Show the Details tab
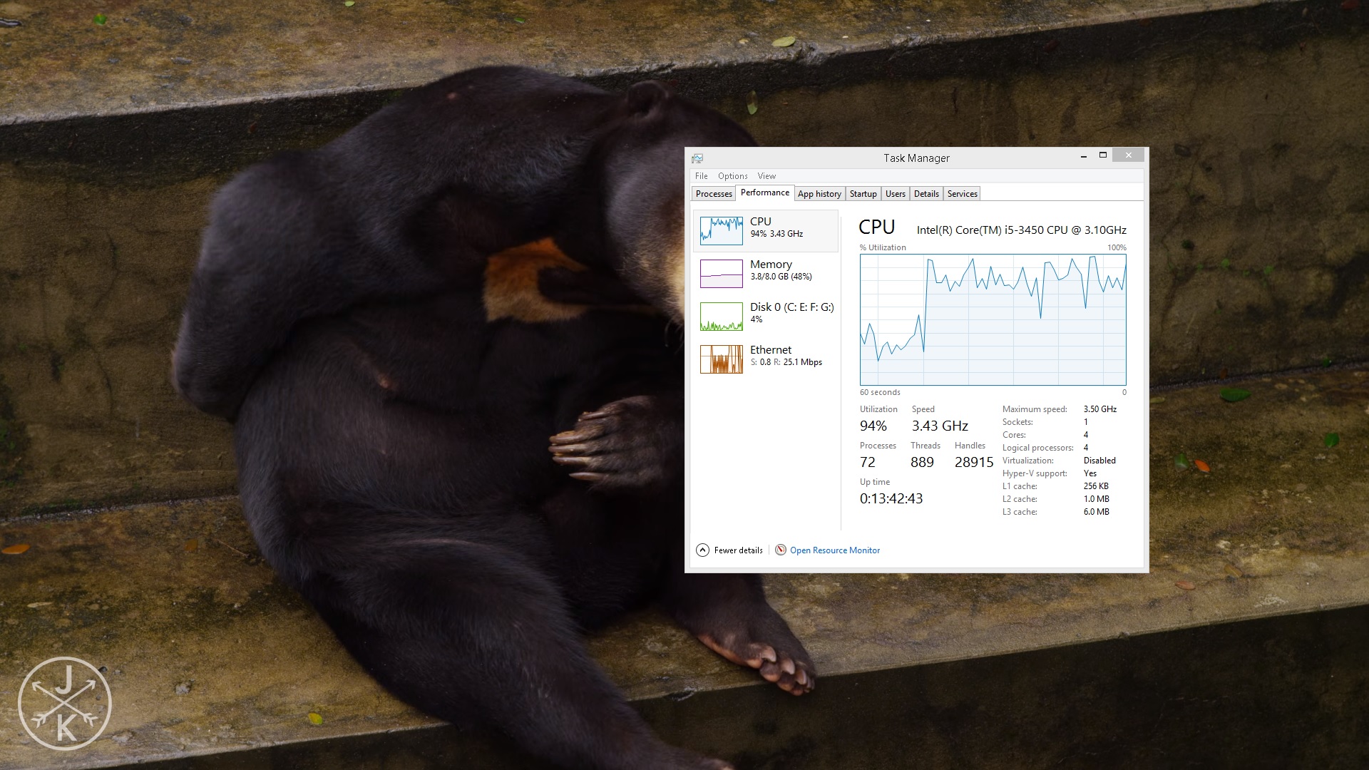 pos(926,194)
